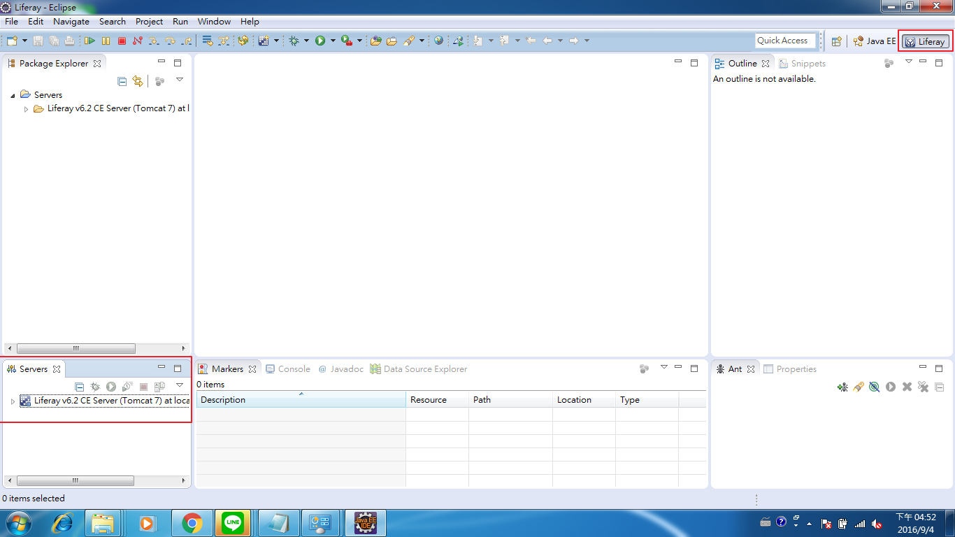Click the New wizard toolbar icon

click(x=11, y=41)
